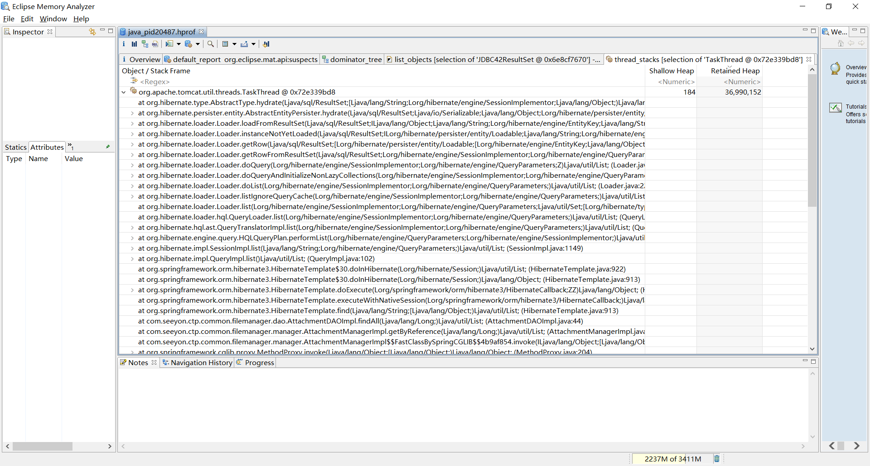Select the Attributes tab in Inspector

[x=47, y=147]
